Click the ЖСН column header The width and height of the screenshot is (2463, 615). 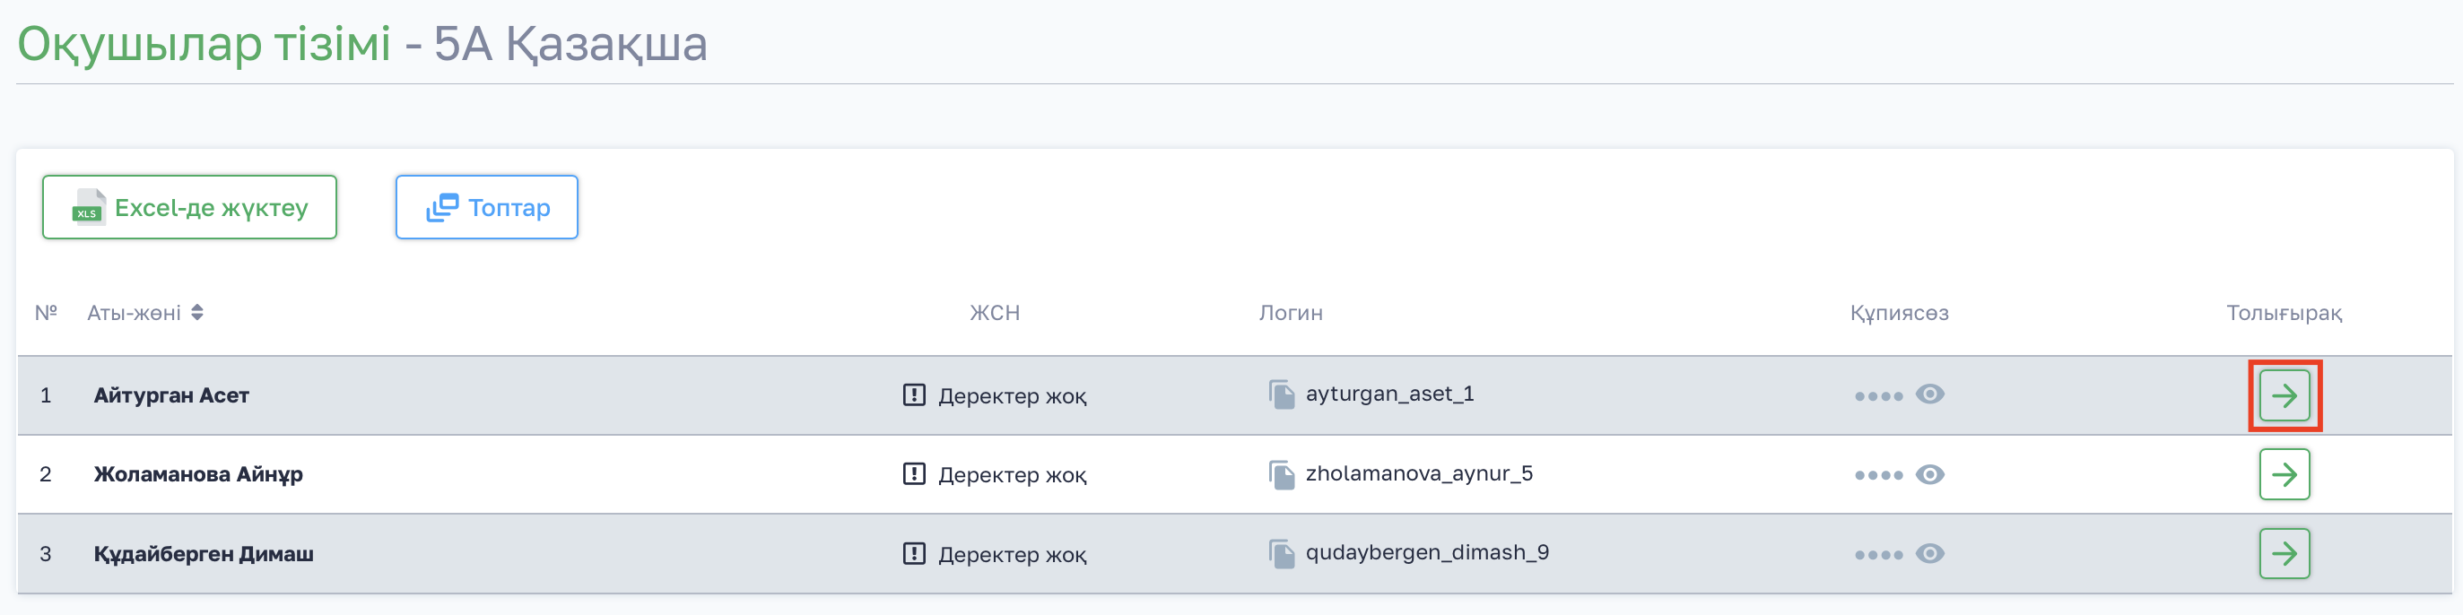pyautogui.click(x=995, y=312)
